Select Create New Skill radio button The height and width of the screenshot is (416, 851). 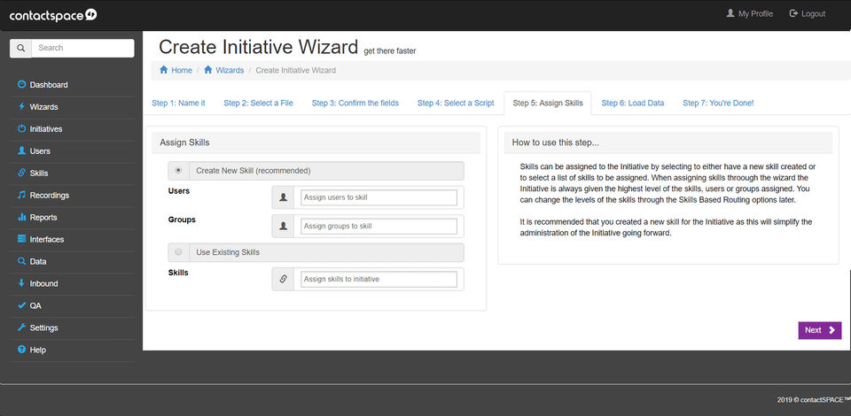point(178,170)
